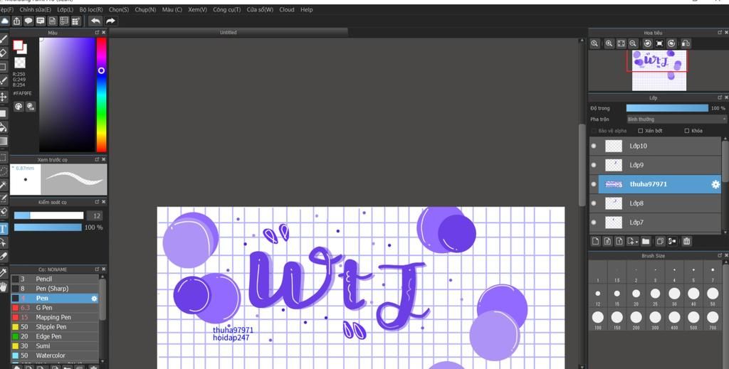Click the navigator canvas thumbnail
729x369 pixels.
[x=659, y=70]
